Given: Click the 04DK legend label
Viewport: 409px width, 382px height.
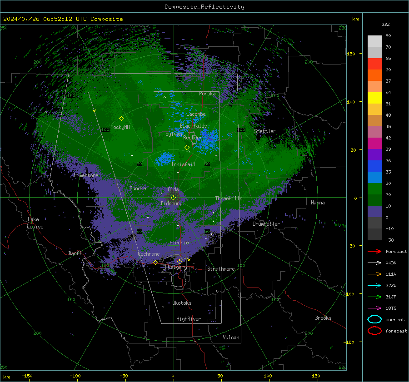Looking at the screenshot, I should click(x=391, y=263).
